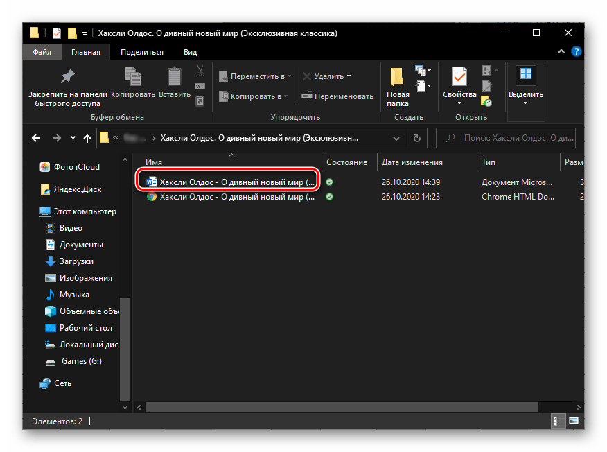
Task: Switch to the Главная tab
Action: pos(85,52)
